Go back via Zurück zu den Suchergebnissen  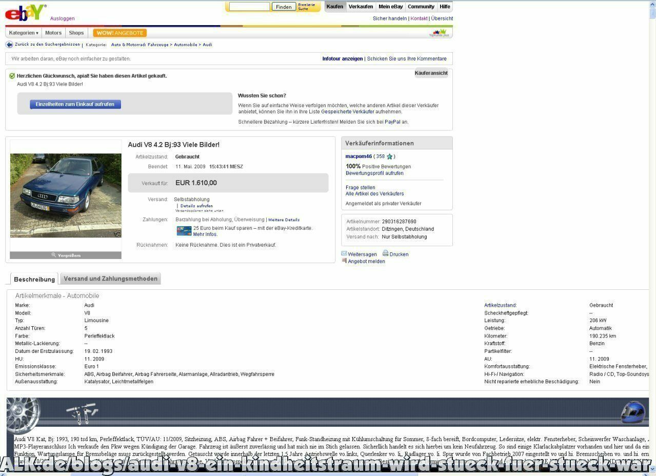coord(47,45)
